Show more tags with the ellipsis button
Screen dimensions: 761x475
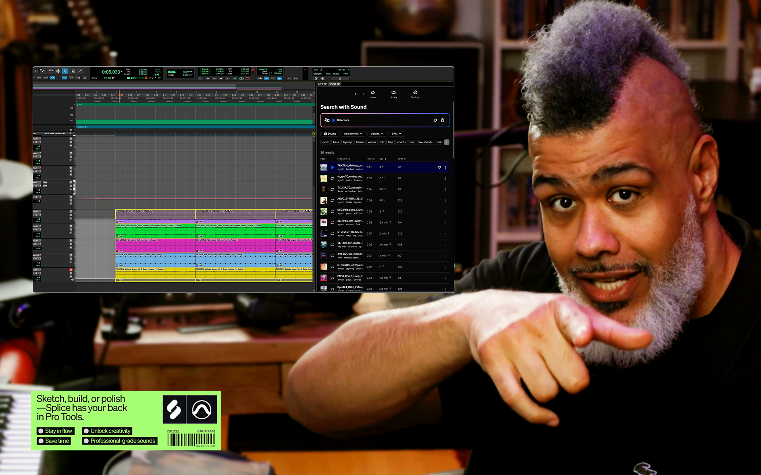pos(447,142)
